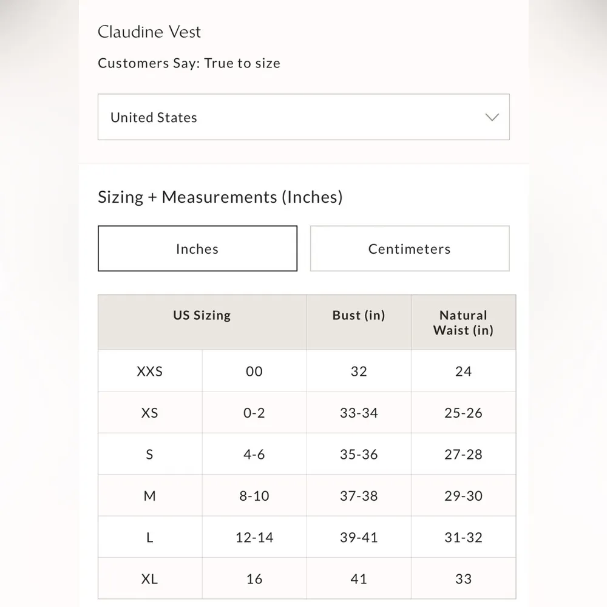607x607 pixels.
Task: Select the XXS size row label
Action: coord(150,371)
